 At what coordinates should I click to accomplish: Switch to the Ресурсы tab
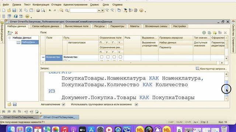tap(99, 26)
